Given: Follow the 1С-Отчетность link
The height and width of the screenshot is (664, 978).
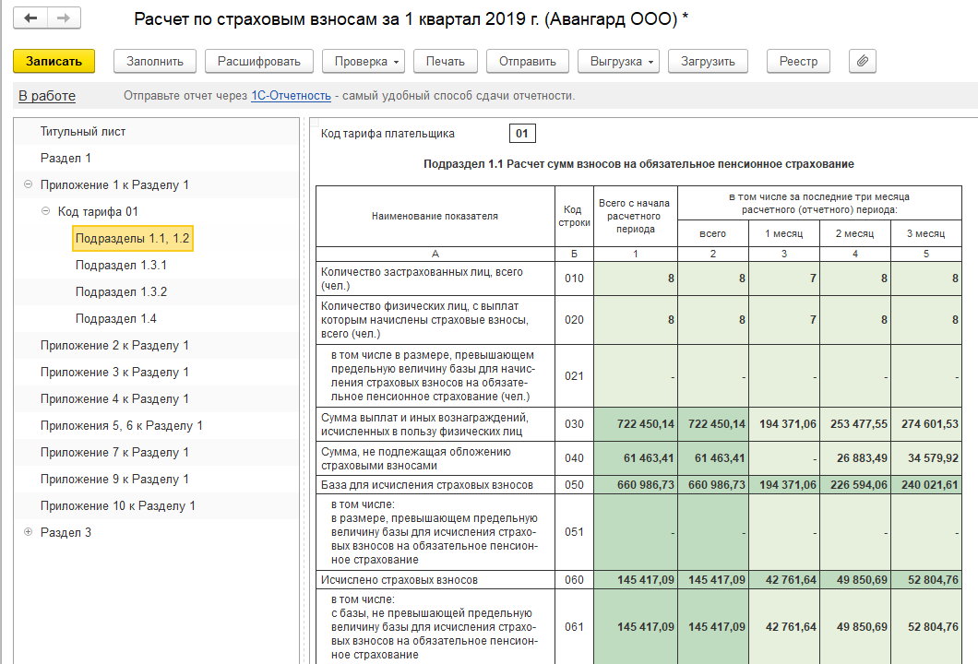Looking at the screenshot, I should [291, 96].
